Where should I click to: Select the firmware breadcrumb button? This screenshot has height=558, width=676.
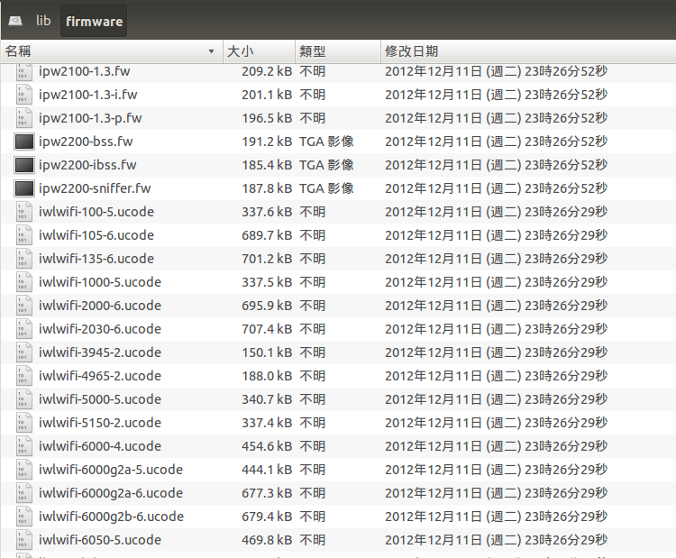pyautogui.click(x=94, y=21)
